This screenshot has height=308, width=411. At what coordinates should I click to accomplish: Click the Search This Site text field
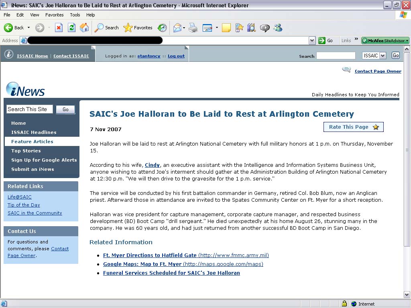(x=30, y=109)
